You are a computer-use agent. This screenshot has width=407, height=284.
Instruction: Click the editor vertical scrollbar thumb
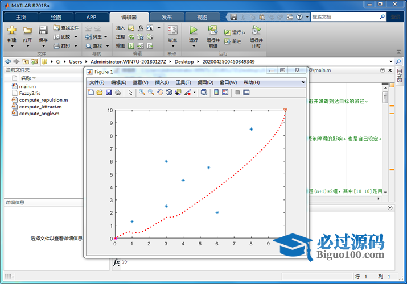tap(385, 97)
